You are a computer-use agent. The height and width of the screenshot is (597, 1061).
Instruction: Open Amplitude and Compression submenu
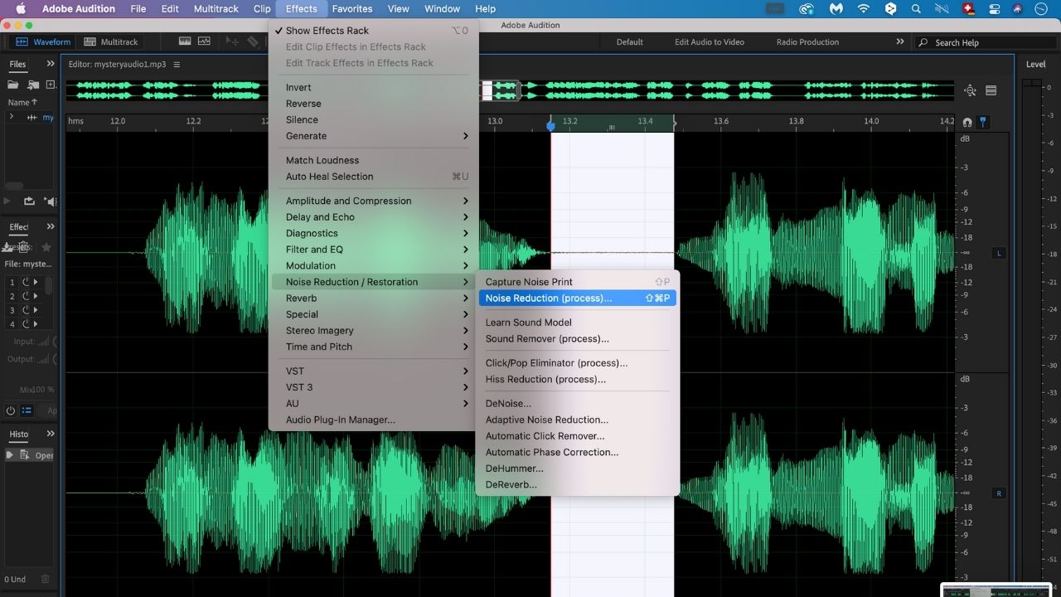point(374,201)
